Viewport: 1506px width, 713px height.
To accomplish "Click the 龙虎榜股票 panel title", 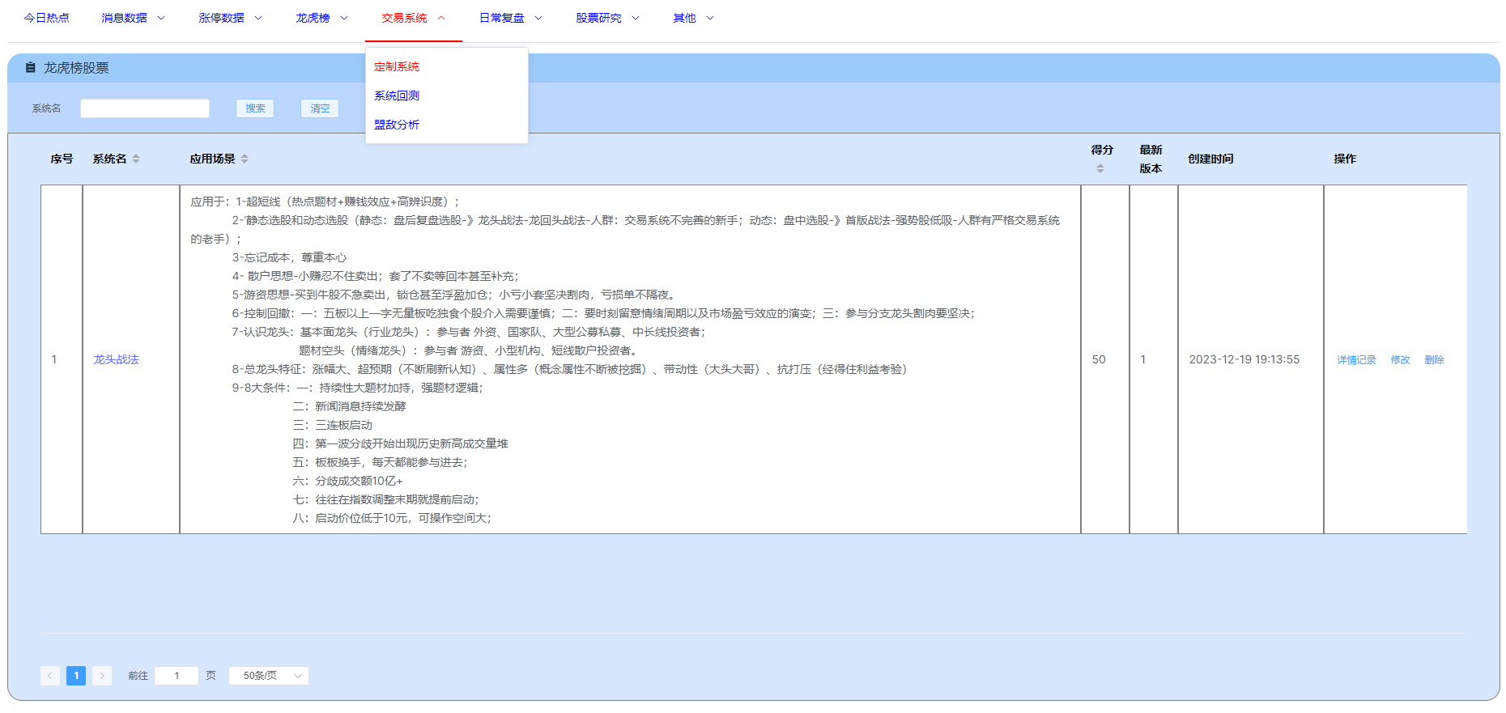I will point(76,68).
